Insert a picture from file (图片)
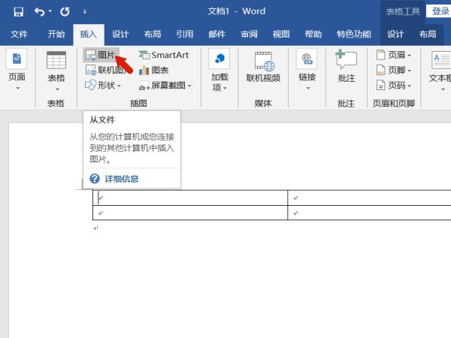This screenshot has width=451, height=338. coord(101,56)
